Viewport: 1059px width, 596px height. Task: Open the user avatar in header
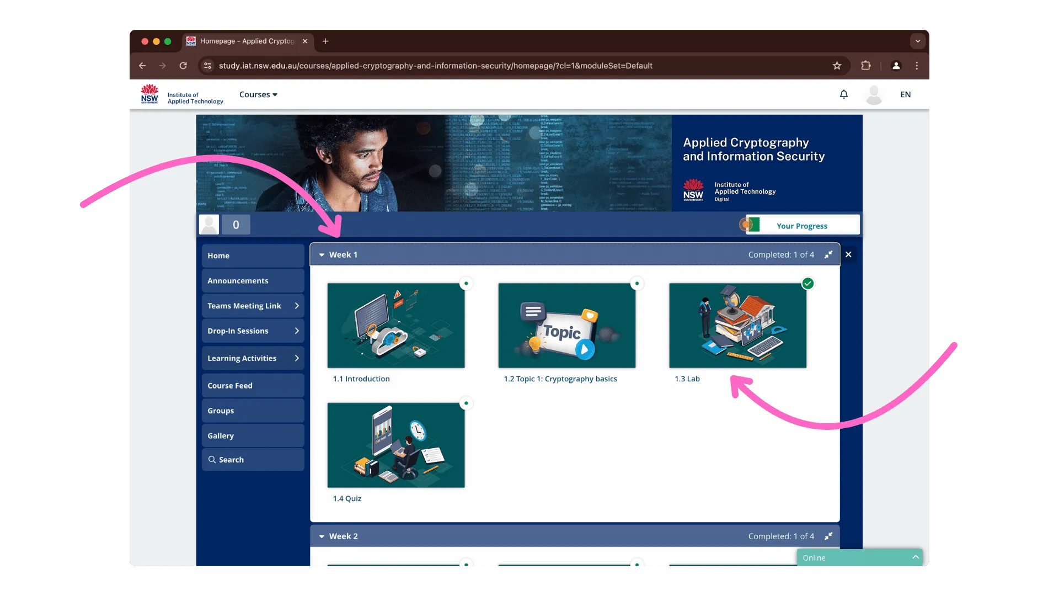pyautogui.click(x=874, y=94)
